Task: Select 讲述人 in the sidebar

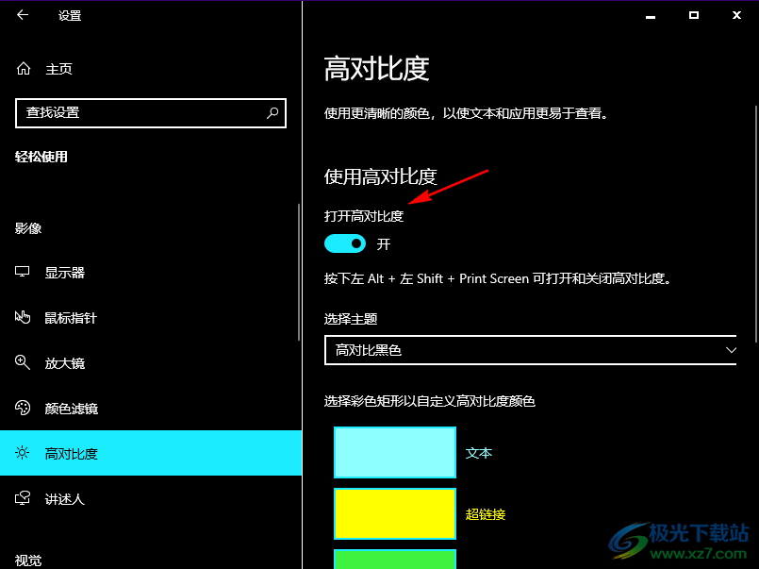Action: coord(151,498)
